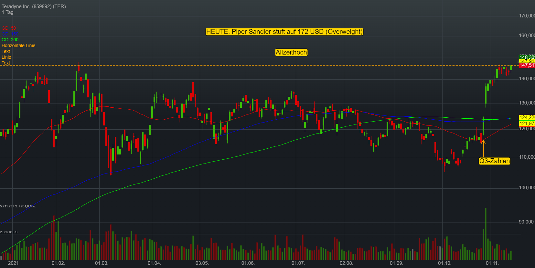Click the 01.09. date axis label
This screenshot has height=268, width=535.
click(396, 263)
